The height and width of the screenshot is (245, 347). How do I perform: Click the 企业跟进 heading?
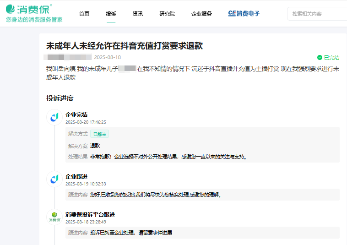click(76, 176)
